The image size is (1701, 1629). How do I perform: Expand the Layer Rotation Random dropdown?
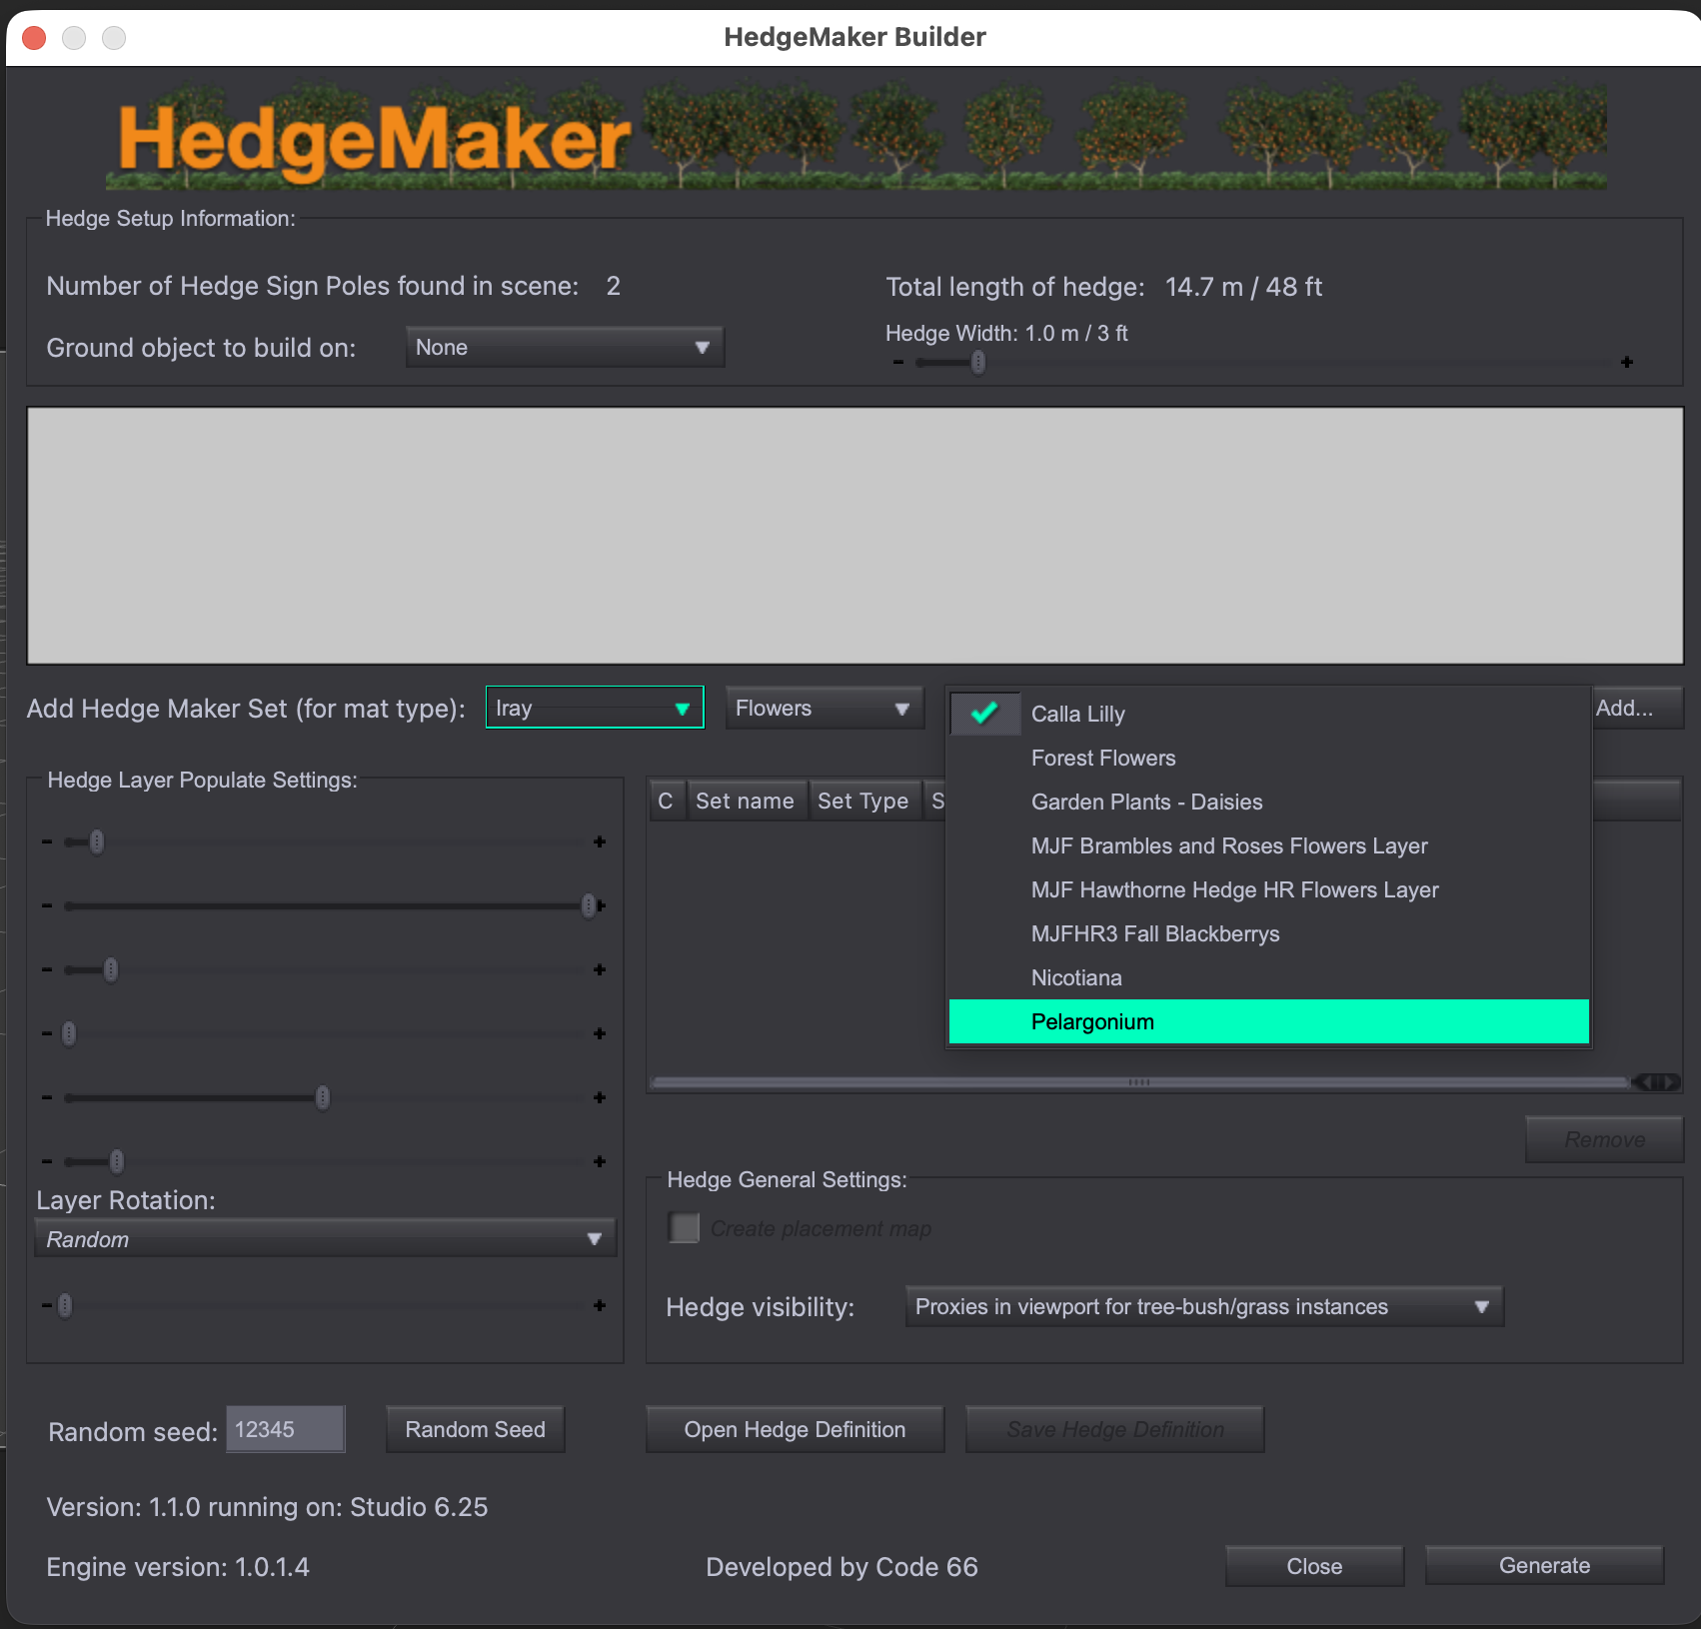click(326, 1238)
